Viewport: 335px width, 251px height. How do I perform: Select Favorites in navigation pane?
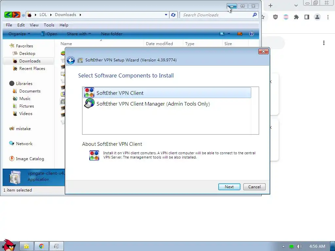[x=24, y=46]
